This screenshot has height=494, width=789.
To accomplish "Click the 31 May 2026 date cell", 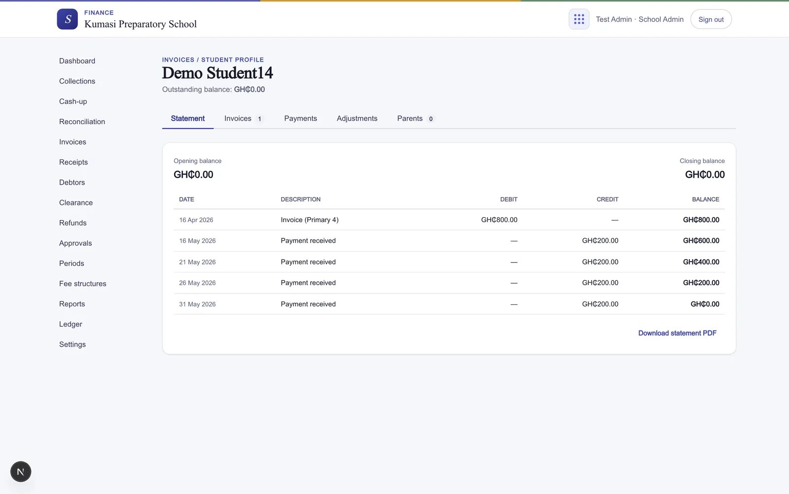I will pyautogui.click(x=197, y=304).
